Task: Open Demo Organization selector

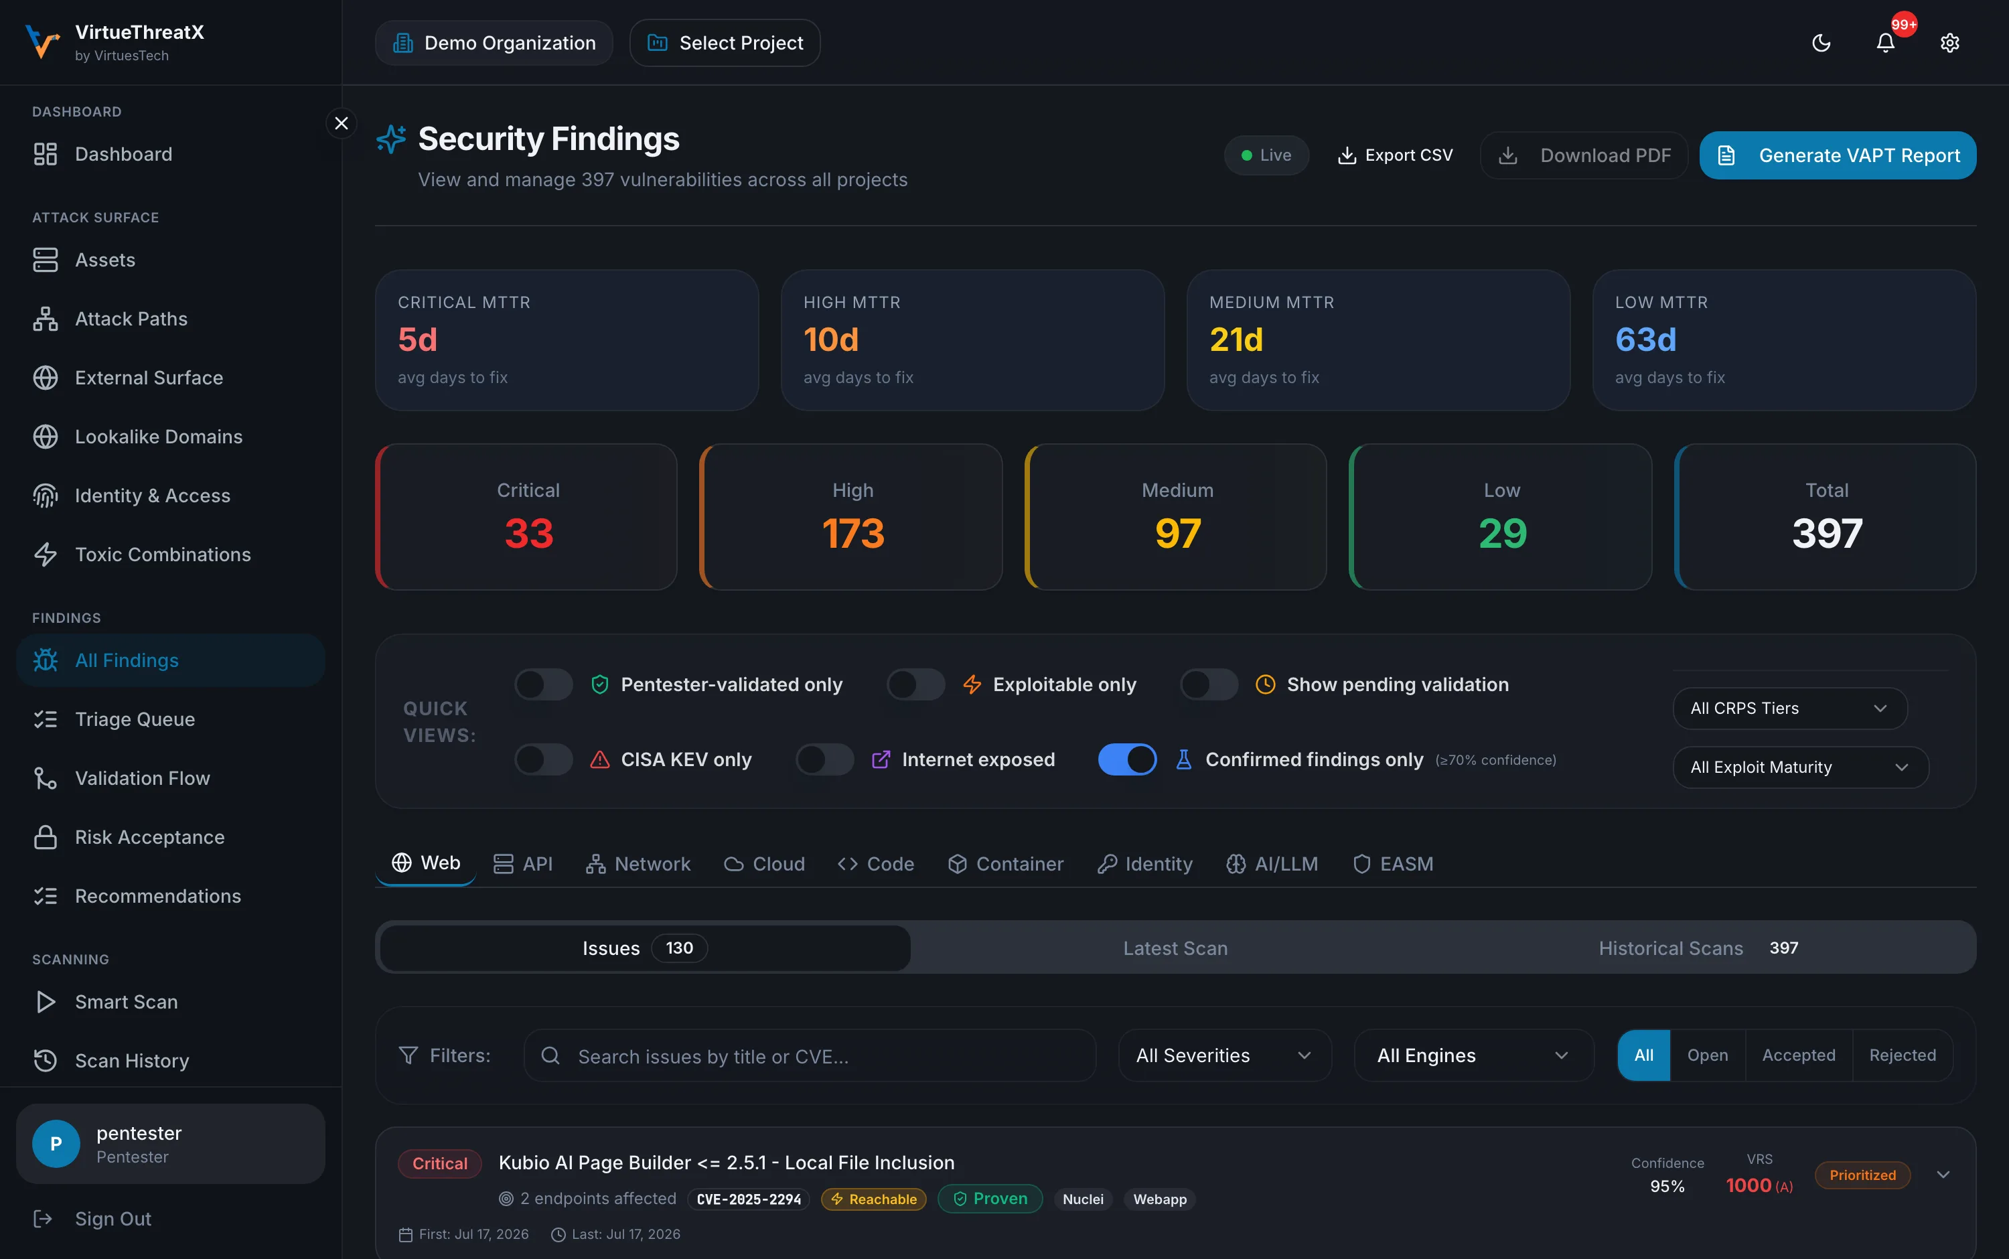Action: [494, 44]
